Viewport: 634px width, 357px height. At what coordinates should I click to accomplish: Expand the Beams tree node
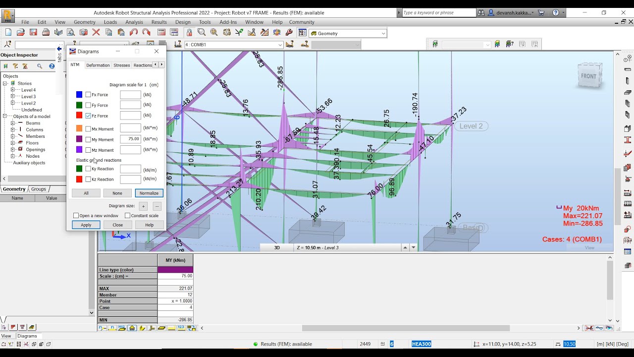(x=13, y=123)
